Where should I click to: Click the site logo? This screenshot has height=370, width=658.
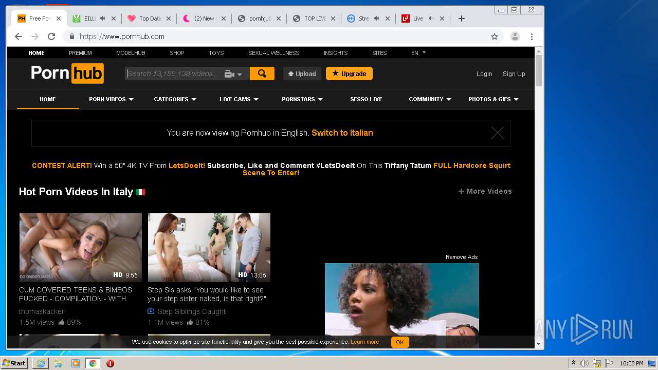pos(67,73)
